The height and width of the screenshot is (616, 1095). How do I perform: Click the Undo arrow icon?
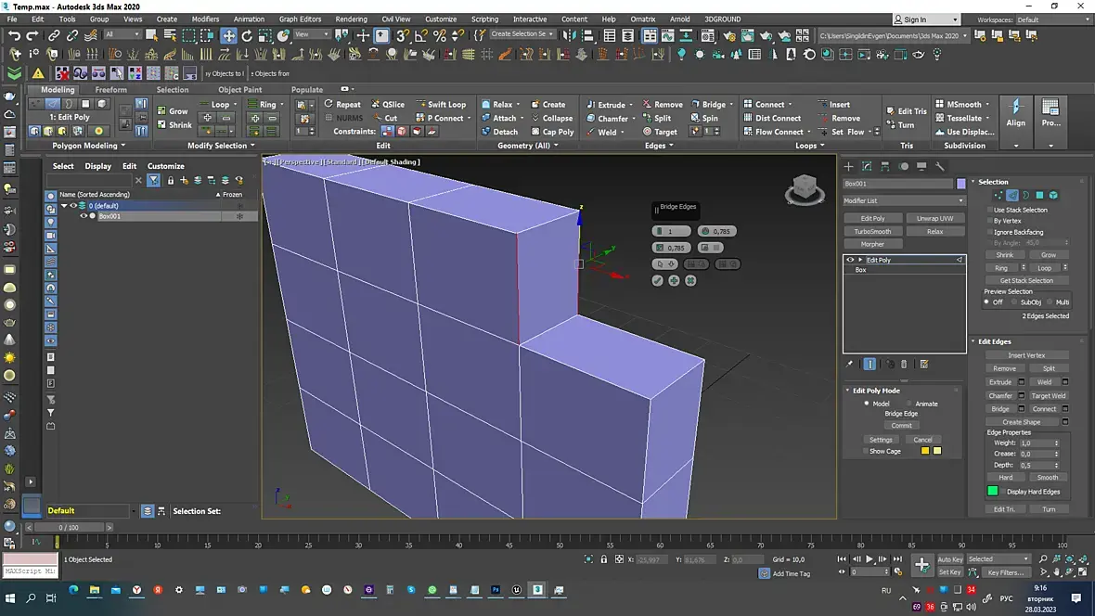click(x=14, y=35)
